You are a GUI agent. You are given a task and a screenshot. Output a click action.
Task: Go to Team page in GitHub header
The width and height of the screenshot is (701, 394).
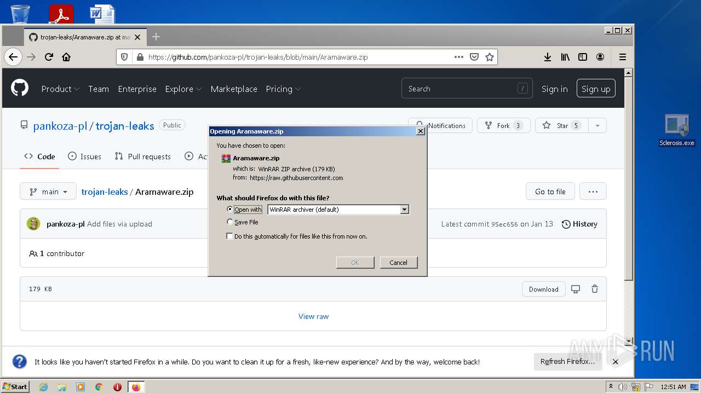tap(99, 89)
